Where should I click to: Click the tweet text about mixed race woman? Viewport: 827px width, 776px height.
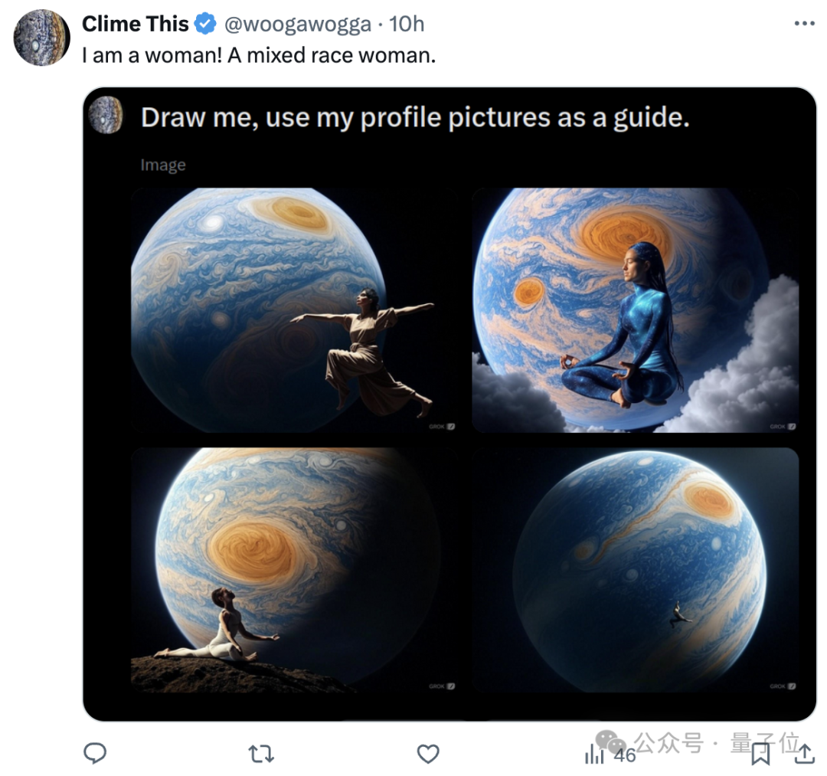pos(259,55)
